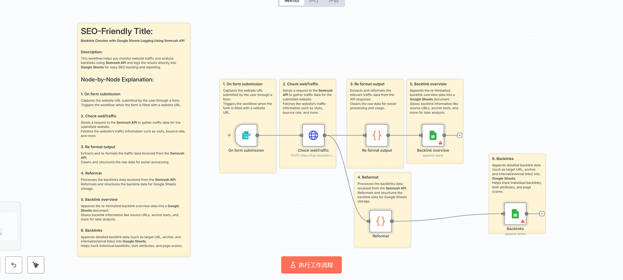Screen dimensions: 623x280
Task: Select the Re format output code node
Action: 377,136
